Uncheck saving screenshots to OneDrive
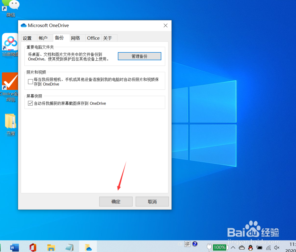This screenshot has width=296, height=252. point(30,103)
